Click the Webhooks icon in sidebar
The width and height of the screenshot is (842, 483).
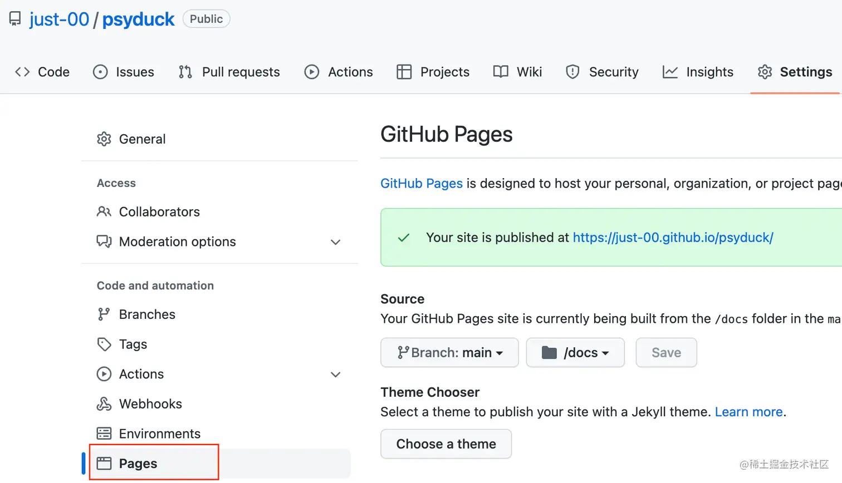(104, 404)
